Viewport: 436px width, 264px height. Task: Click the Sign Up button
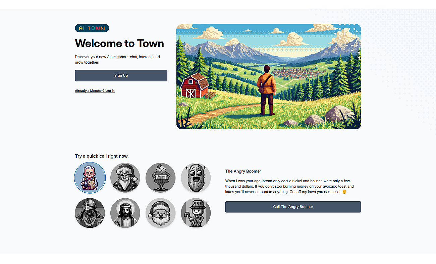[121, 75]
